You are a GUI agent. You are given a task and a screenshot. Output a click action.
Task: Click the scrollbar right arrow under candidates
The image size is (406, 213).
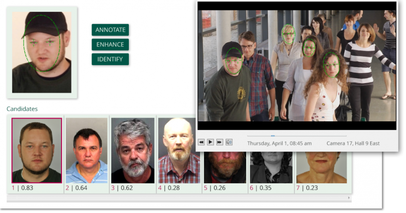click(349, 198)
